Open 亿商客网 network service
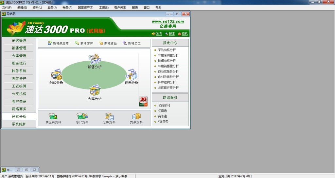 click(164, 105)
